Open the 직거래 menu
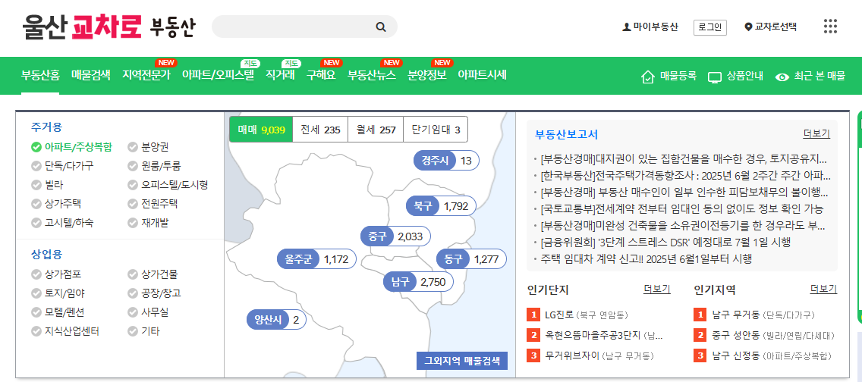The image size is (862, 382). coord(280,75)
